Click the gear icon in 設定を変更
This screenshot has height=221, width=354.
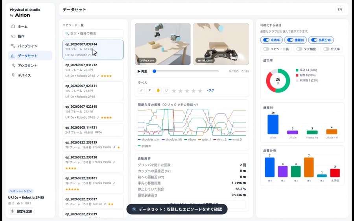coord(12,211)
